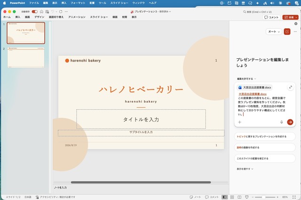The image size is (301, 200).
Task: Open the ファイル menu in the menu bar
Action: [34, 3]
